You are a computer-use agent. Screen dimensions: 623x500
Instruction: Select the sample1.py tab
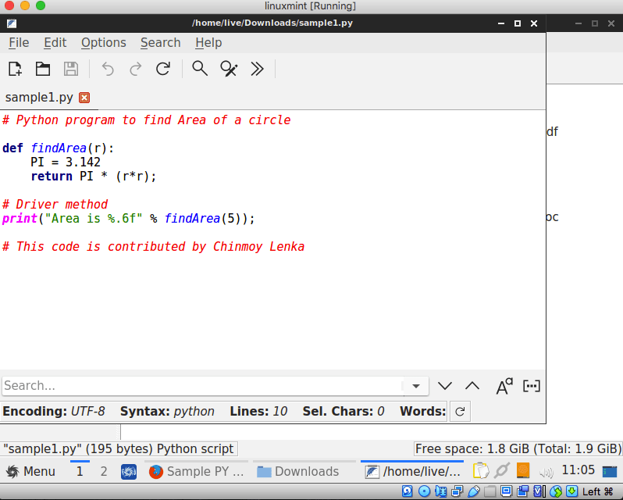pyautogui.click(x=39, y=98)
